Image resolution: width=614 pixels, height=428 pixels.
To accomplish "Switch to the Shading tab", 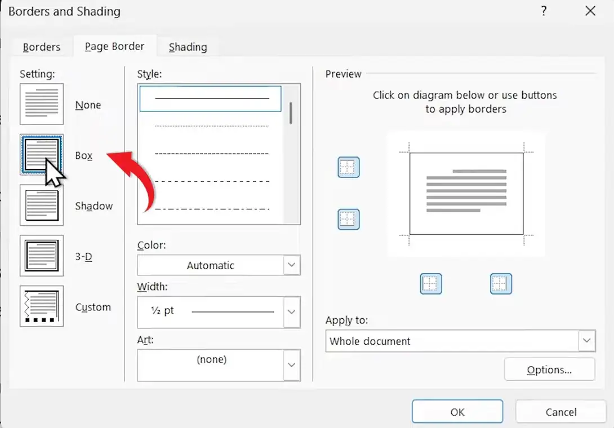I will (187, 47).
